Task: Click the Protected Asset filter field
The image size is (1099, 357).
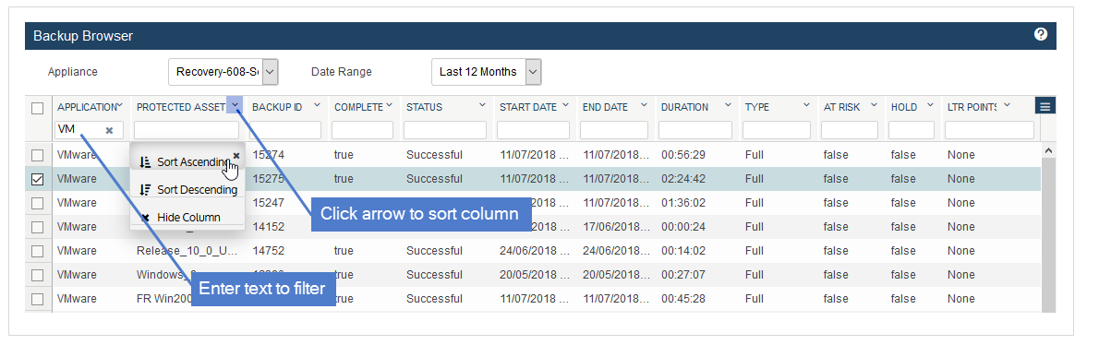Action: coord(187,130)
